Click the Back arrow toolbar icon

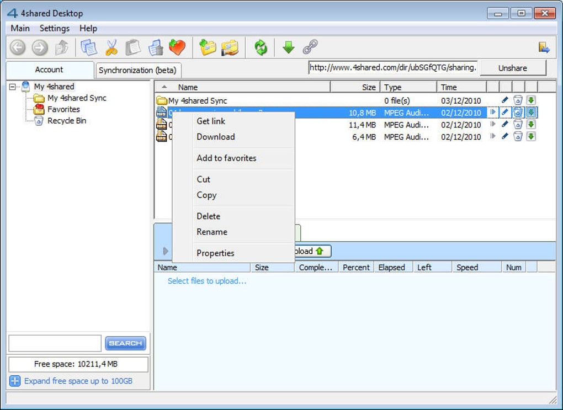point(18,47)
